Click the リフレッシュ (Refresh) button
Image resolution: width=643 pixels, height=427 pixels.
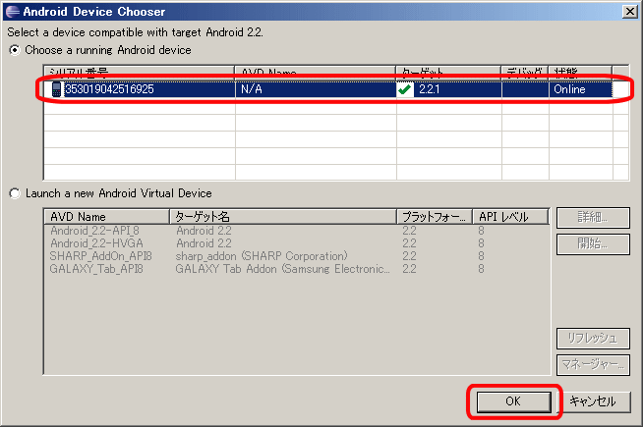tap(593, 338)
